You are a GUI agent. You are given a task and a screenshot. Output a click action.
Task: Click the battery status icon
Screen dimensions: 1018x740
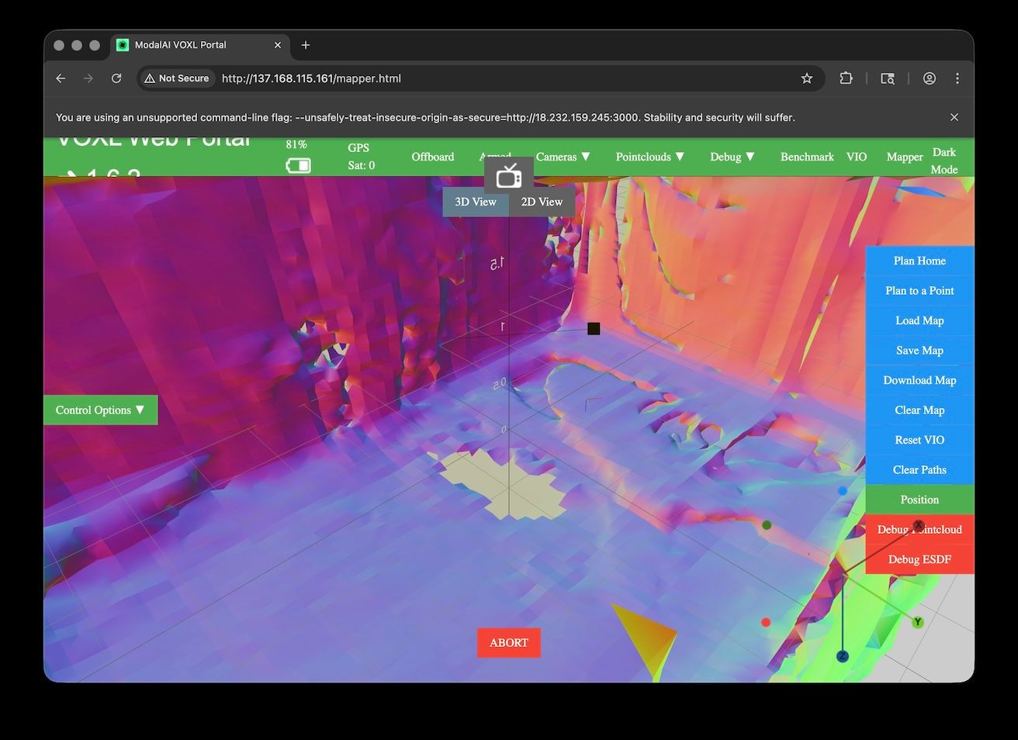(298, 165)
